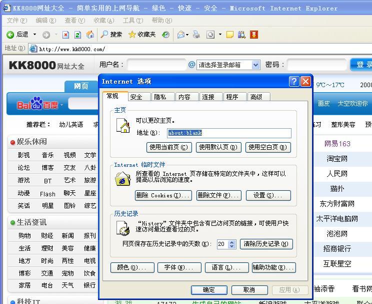Open the Search (搜索) toolbar button
Viewport: 372px width, 304px height.
111,35
